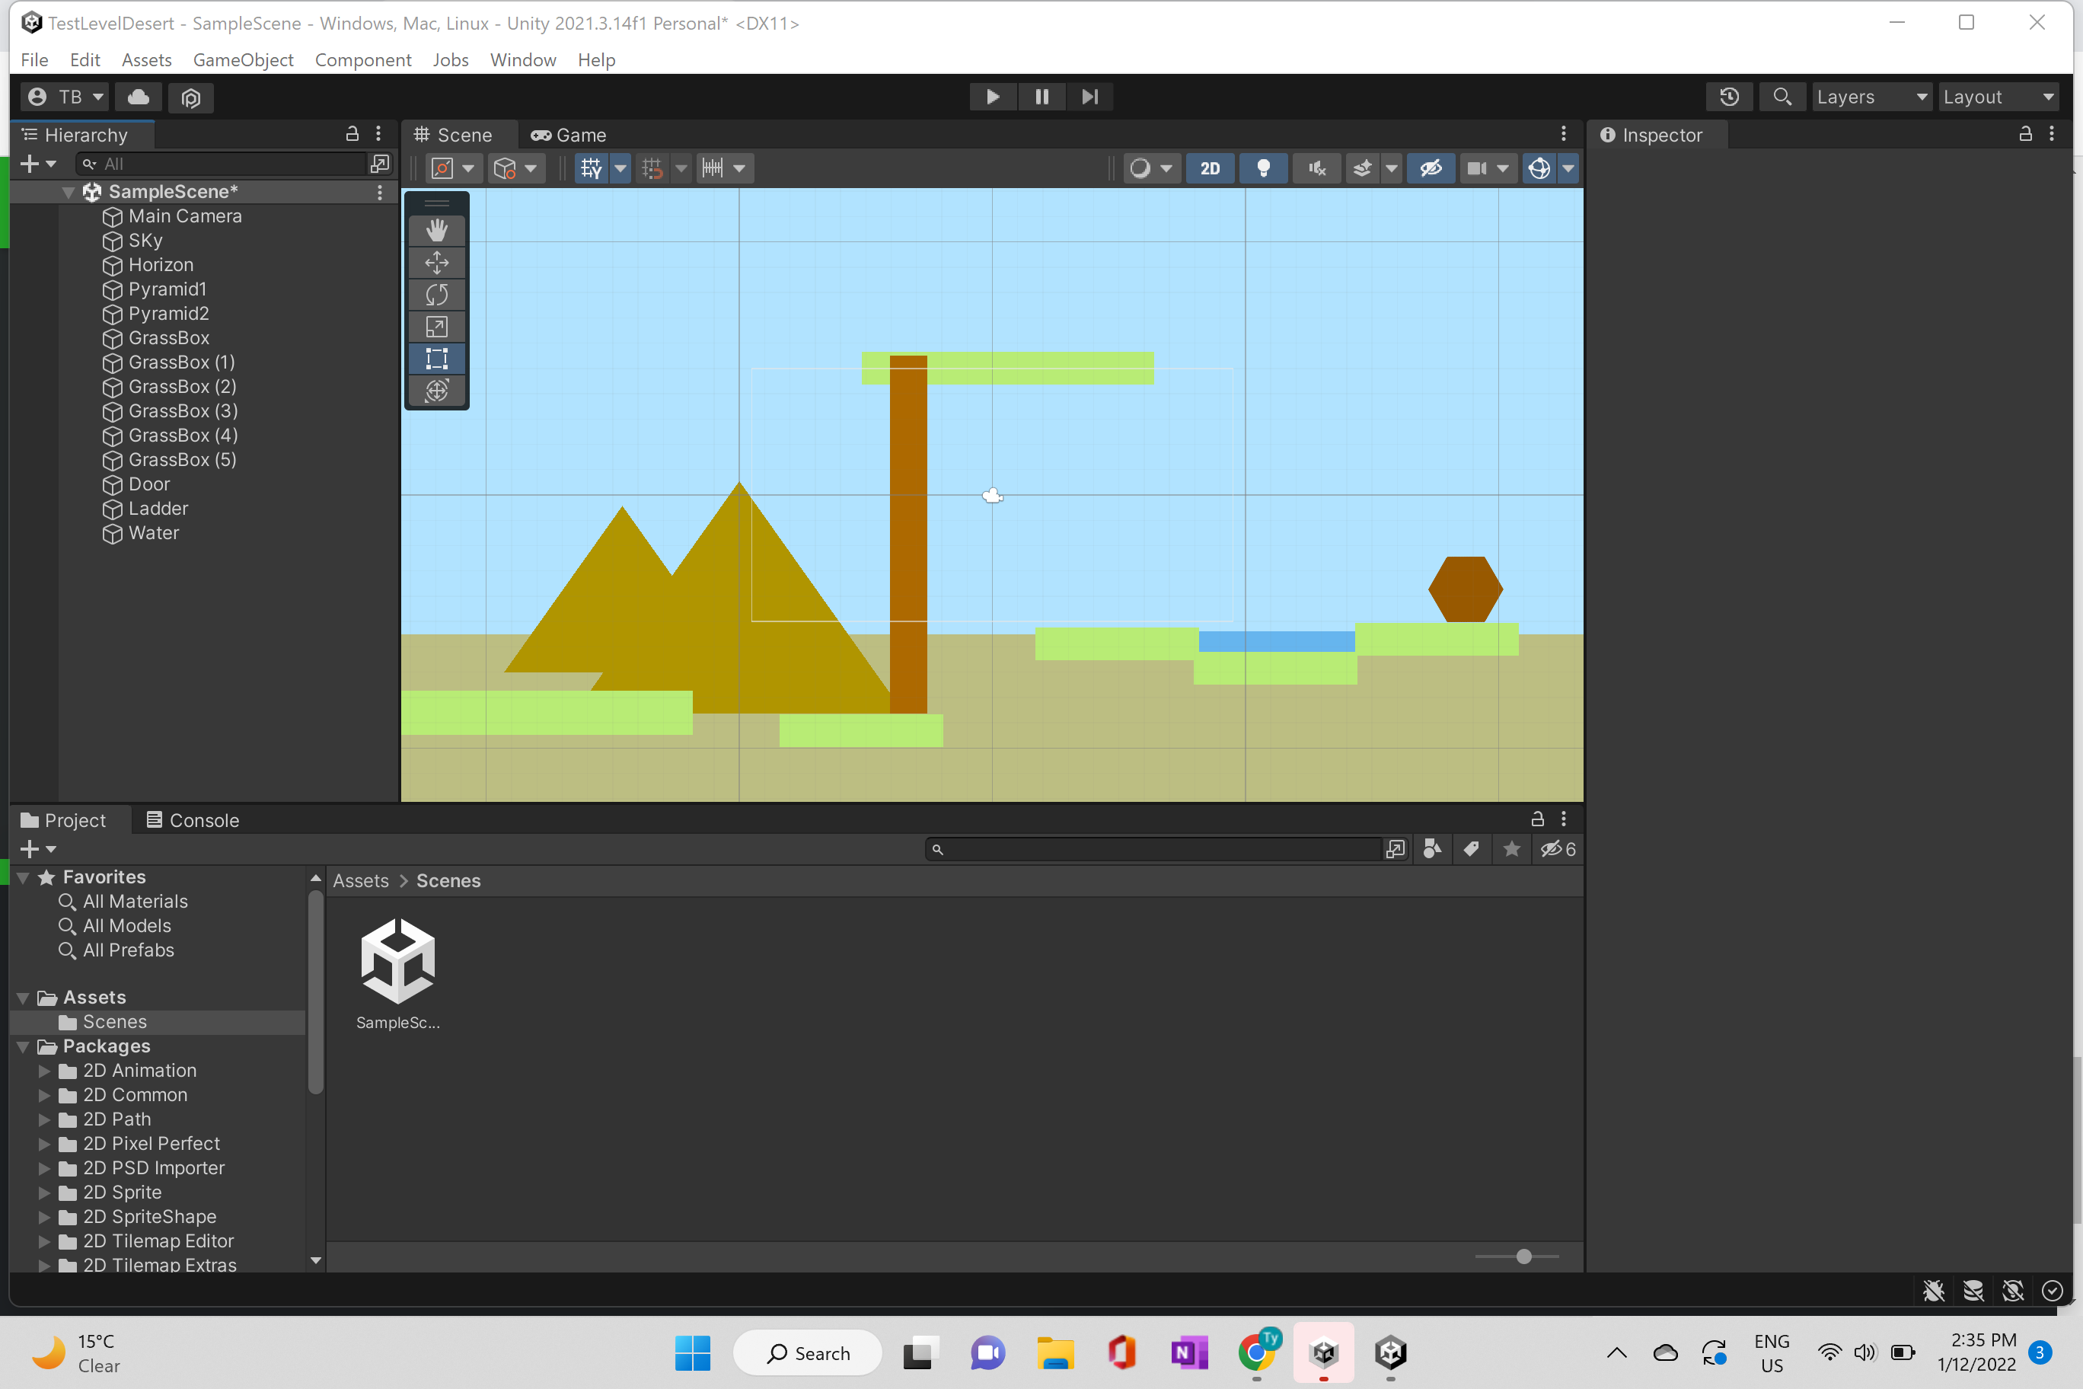Viewport: 2083px width, 1389px height.
Task: Click the Play button
Action: pyautogui.click(x=992, y=97)
